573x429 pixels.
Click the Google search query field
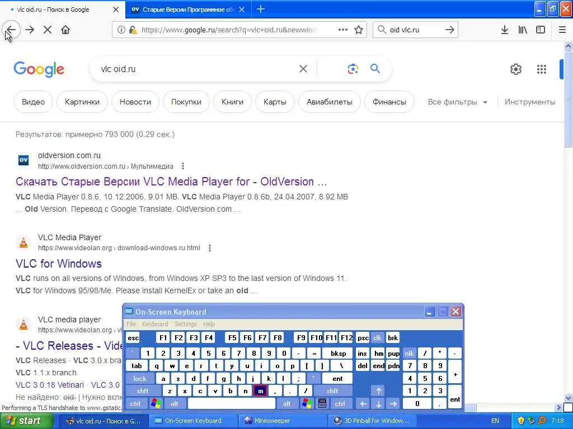click(198, 69)
